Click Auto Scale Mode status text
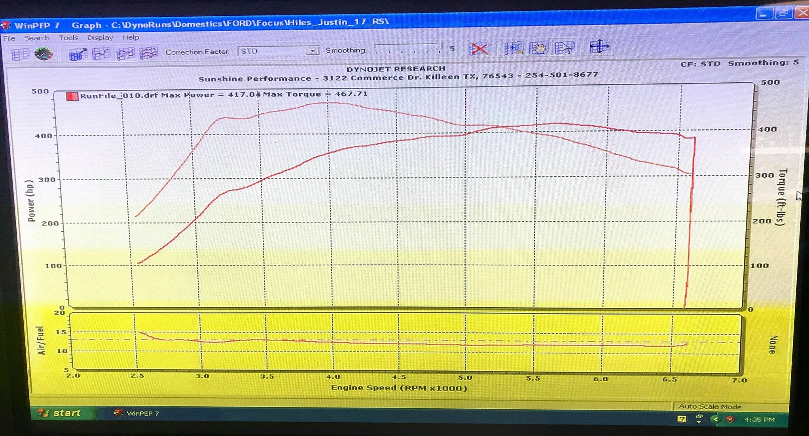 tap(710, 406)
